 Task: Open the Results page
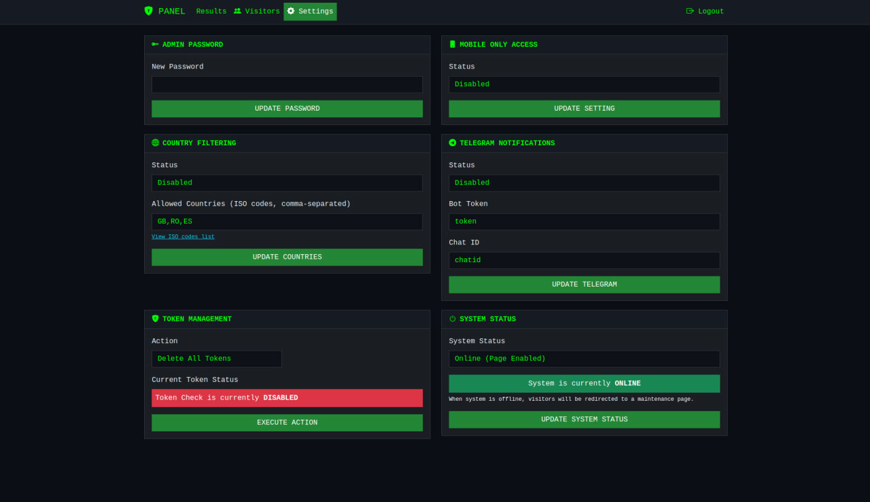tap(211, 12)
